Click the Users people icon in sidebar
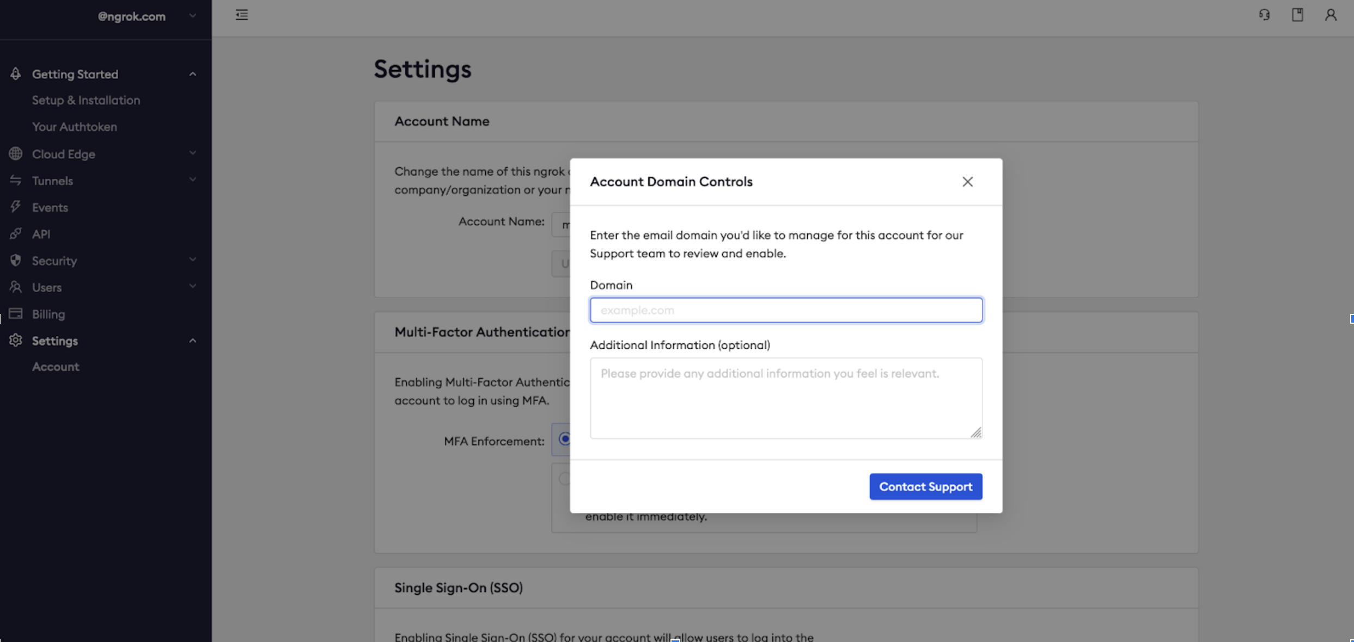Image resolution: width=1354 pixels, height=642 pixels. coord(15,287)
